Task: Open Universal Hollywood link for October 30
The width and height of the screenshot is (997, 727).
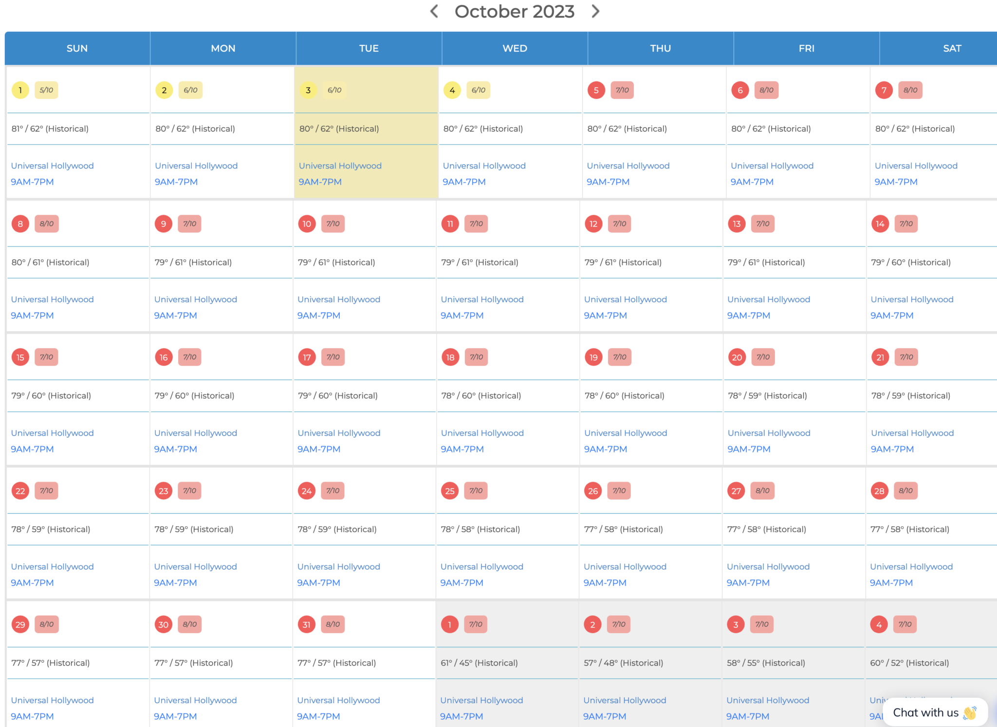Action: click(x=195, y=700)
